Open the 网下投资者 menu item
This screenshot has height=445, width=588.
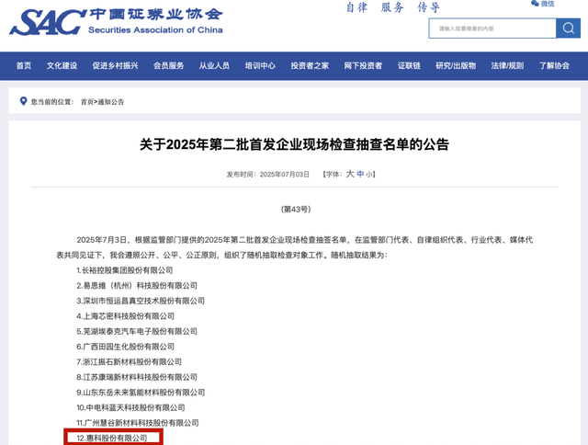363,65
